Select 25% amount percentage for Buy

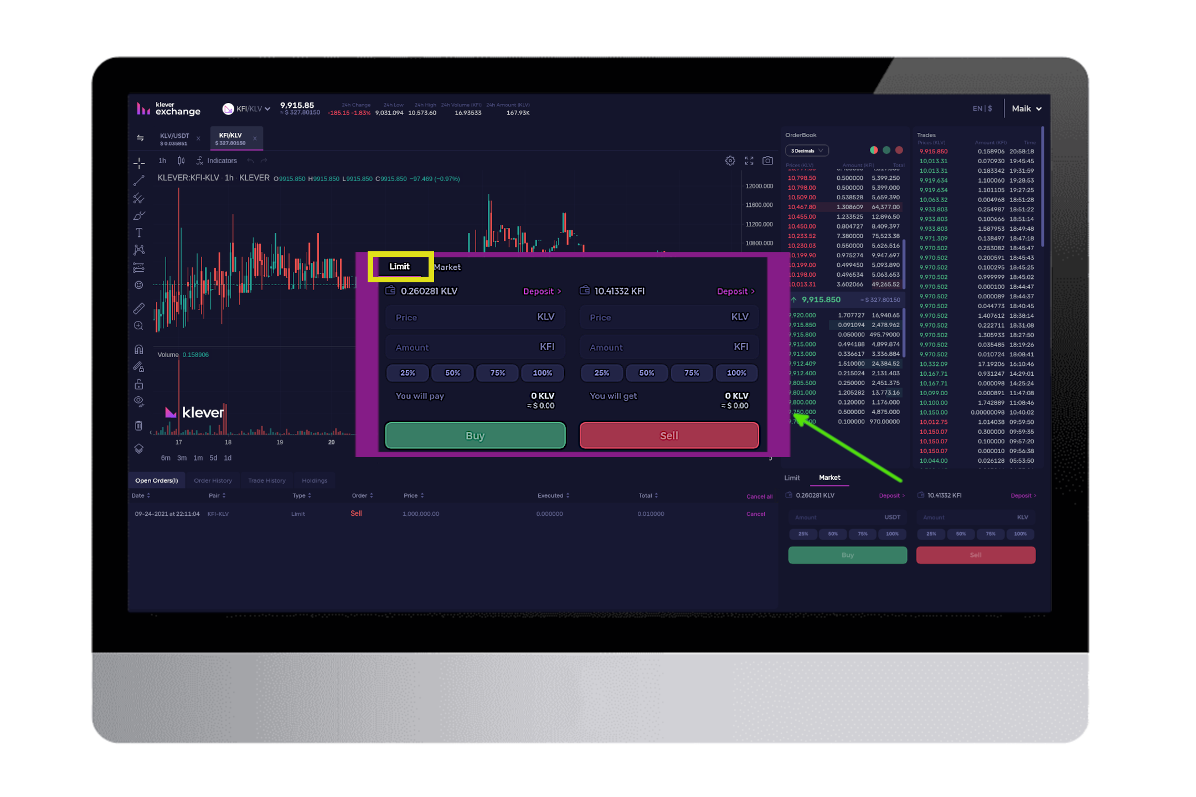click(x=406, y=372)
